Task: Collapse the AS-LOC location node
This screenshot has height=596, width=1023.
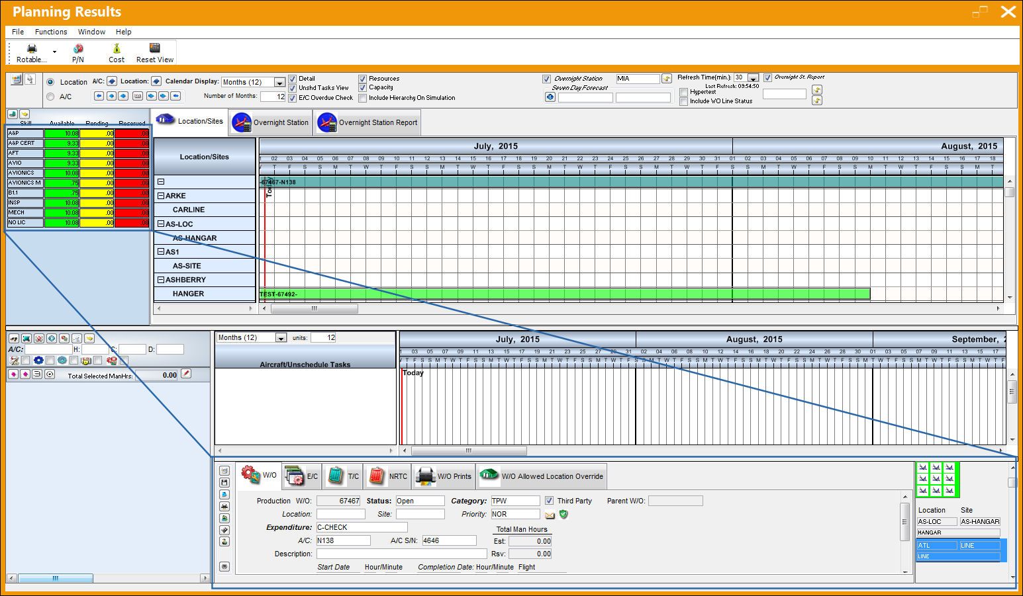Action: tap(161, 224)
